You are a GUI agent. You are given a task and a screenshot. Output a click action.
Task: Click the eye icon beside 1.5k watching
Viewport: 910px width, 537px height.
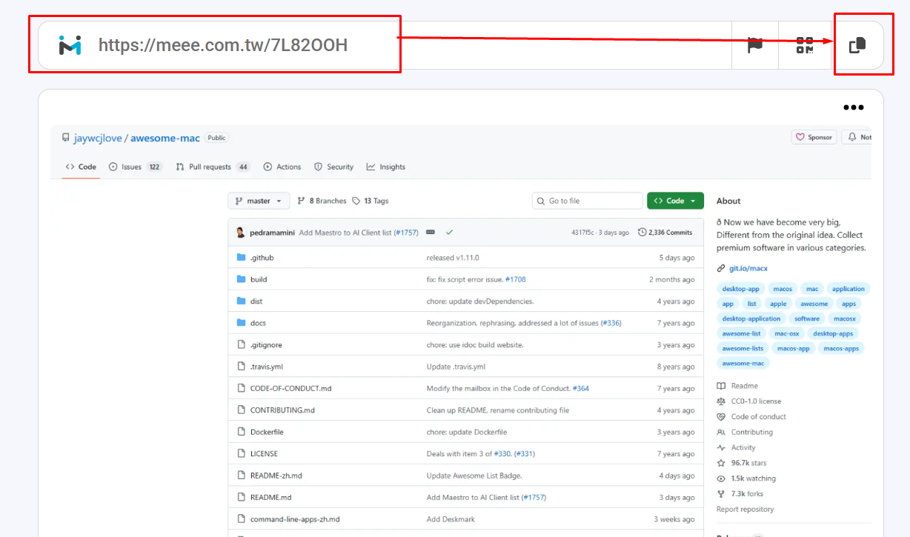(721, 478)
